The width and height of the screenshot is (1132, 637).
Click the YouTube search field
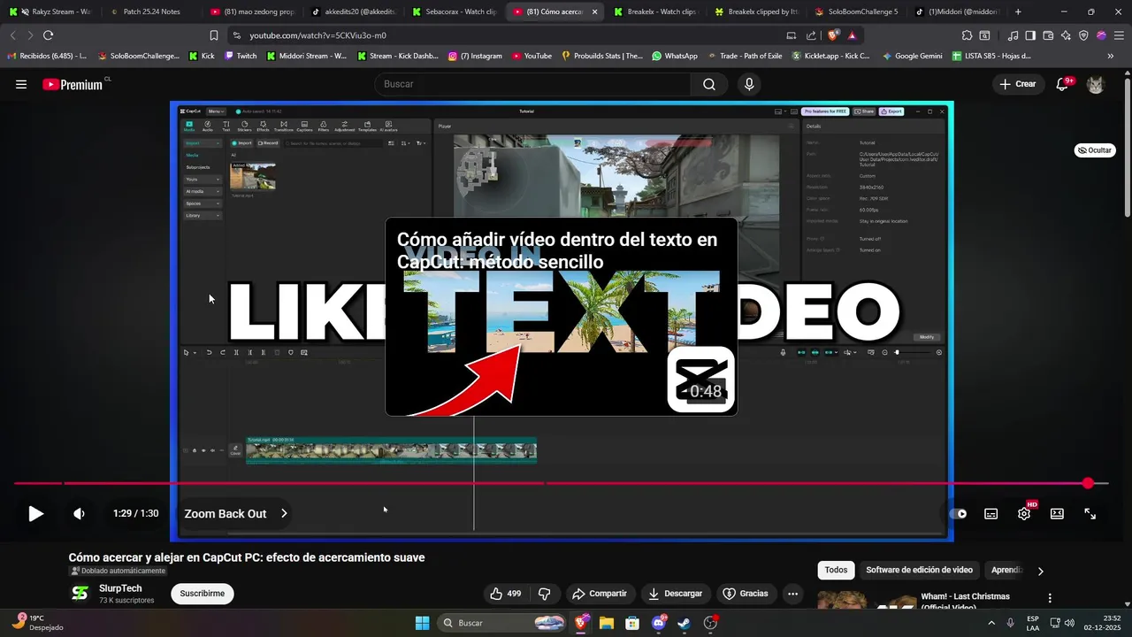(x=532, y=84)
